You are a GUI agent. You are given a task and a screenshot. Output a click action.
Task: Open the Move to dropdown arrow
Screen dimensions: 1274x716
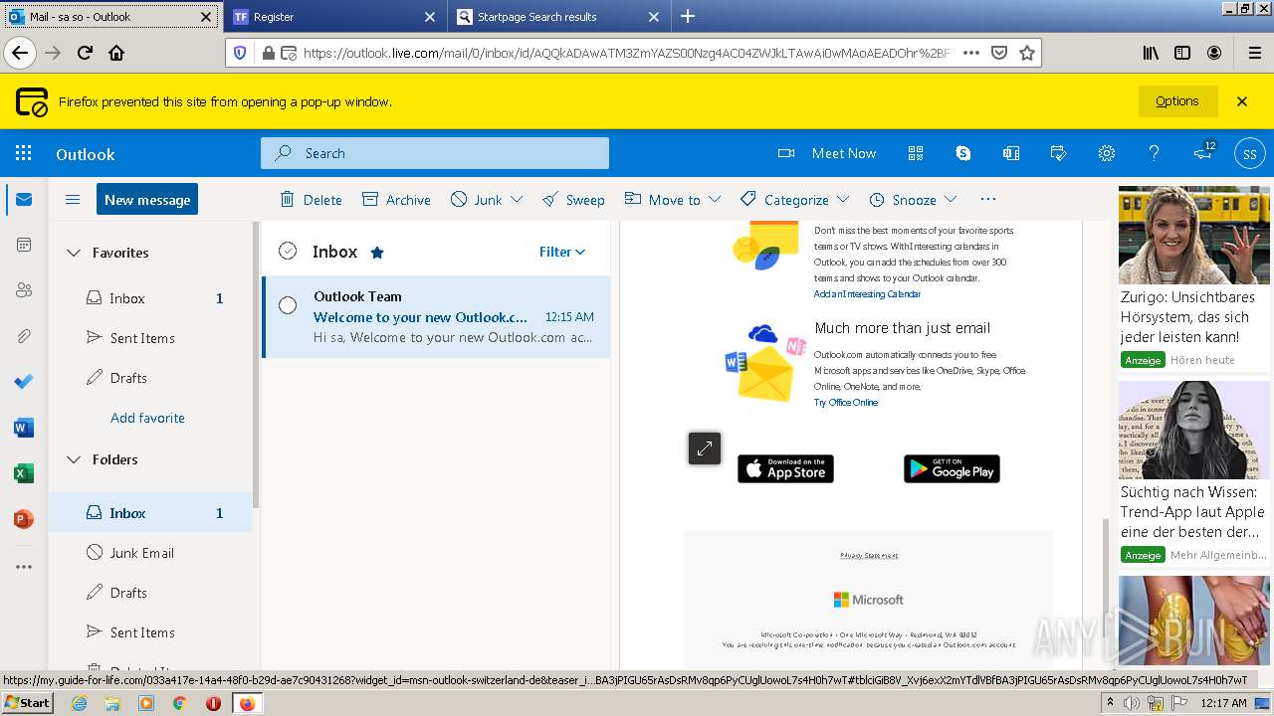(x=715, y=200)
